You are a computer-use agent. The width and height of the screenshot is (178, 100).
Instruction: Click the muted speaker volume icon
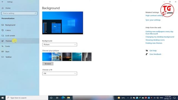pos(155,98)
